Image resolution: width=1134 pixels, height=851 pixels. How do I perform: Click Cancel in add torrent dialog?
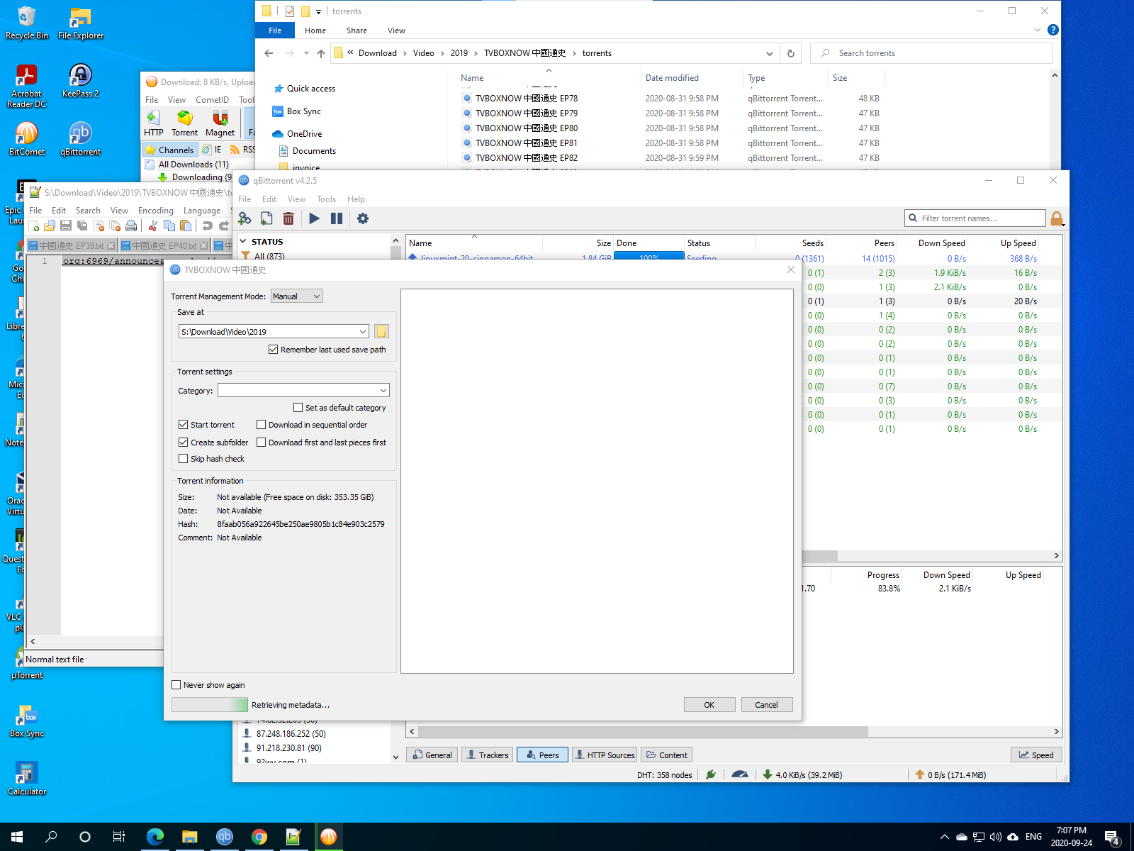click(x=766, y=705)
